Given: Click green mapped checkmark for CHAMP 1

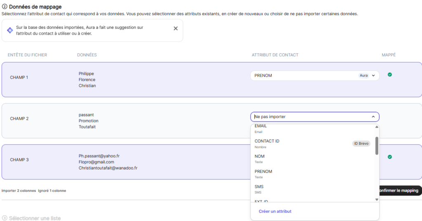Looking at the screenshot, I should click(x=389, y=74).
